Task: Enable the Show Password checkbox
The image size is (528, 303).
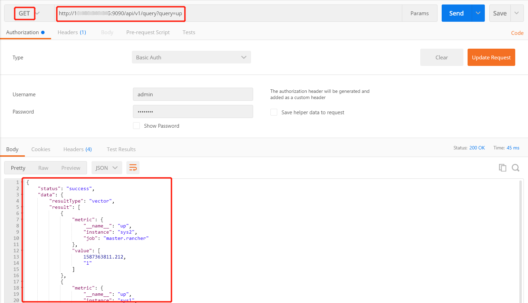Action: pos(136,126)
